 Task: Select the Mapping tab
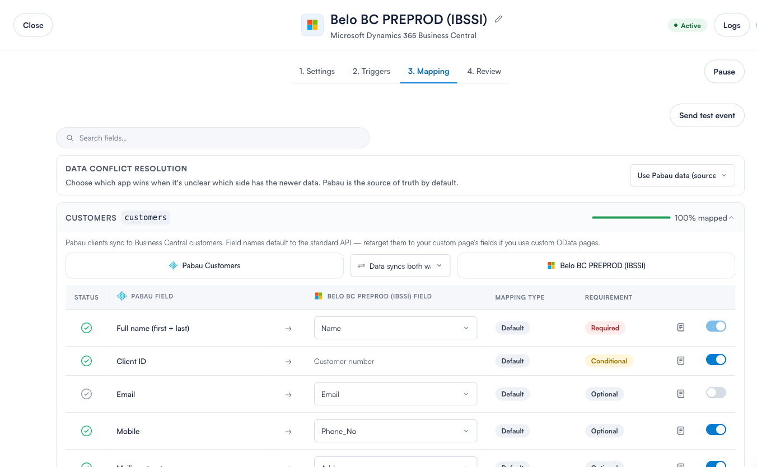(x=429, y=71)
